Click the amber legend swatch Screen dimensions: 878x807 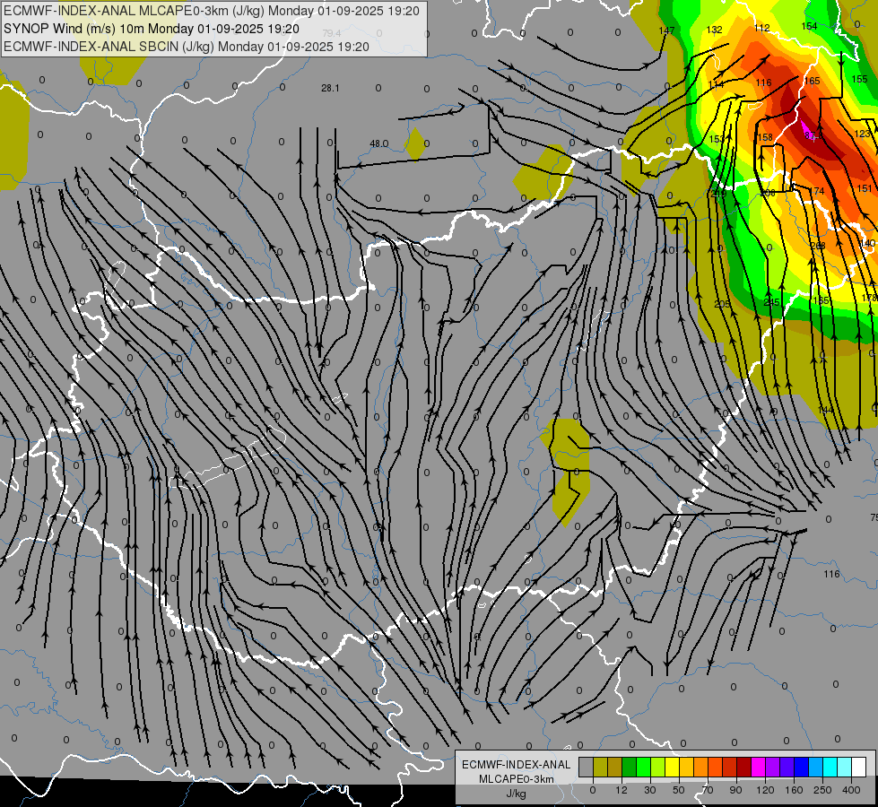687,767
